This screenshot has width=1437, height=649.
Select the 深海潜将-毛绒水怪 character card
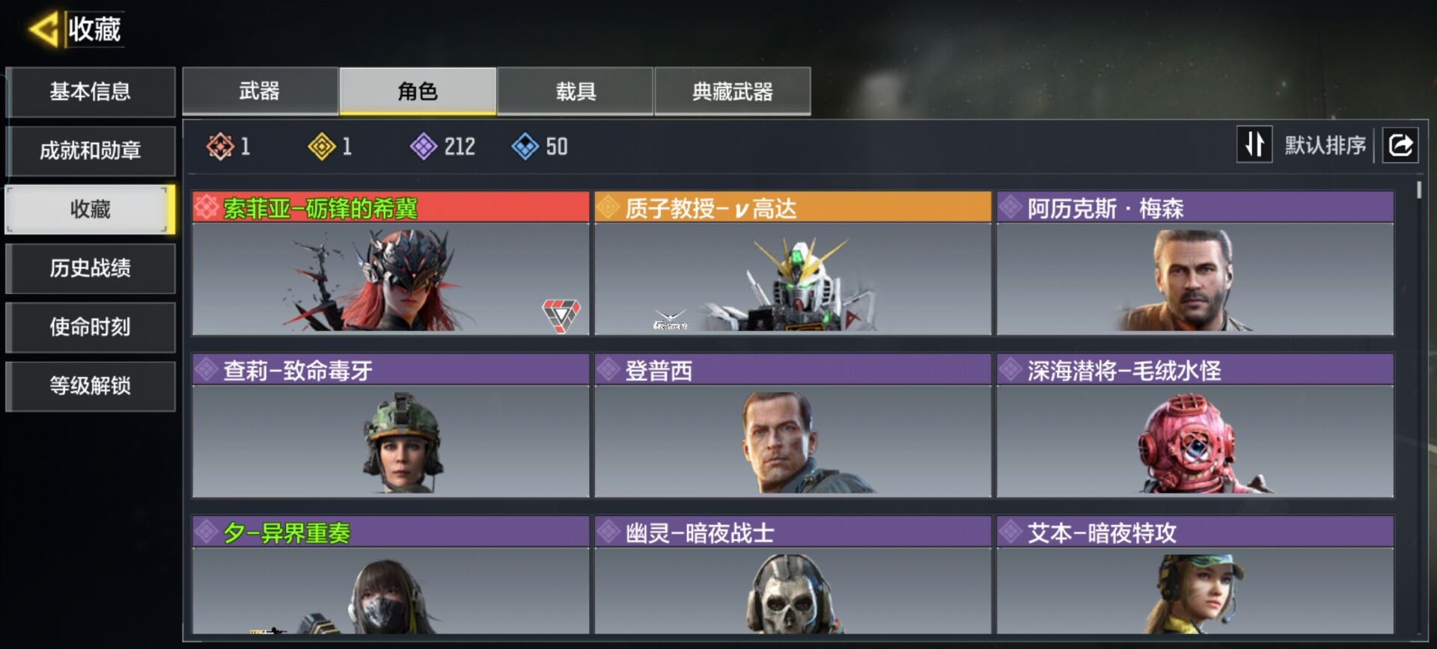tap(1195, 425)
